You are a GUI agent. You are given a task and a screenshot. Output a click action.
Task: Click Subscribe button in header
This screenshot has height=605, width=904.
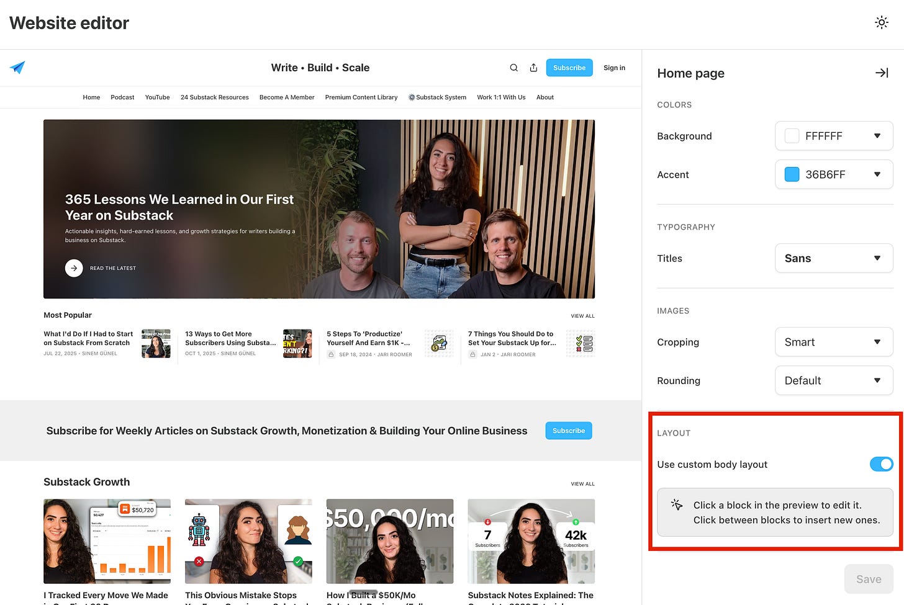(569, 68)
